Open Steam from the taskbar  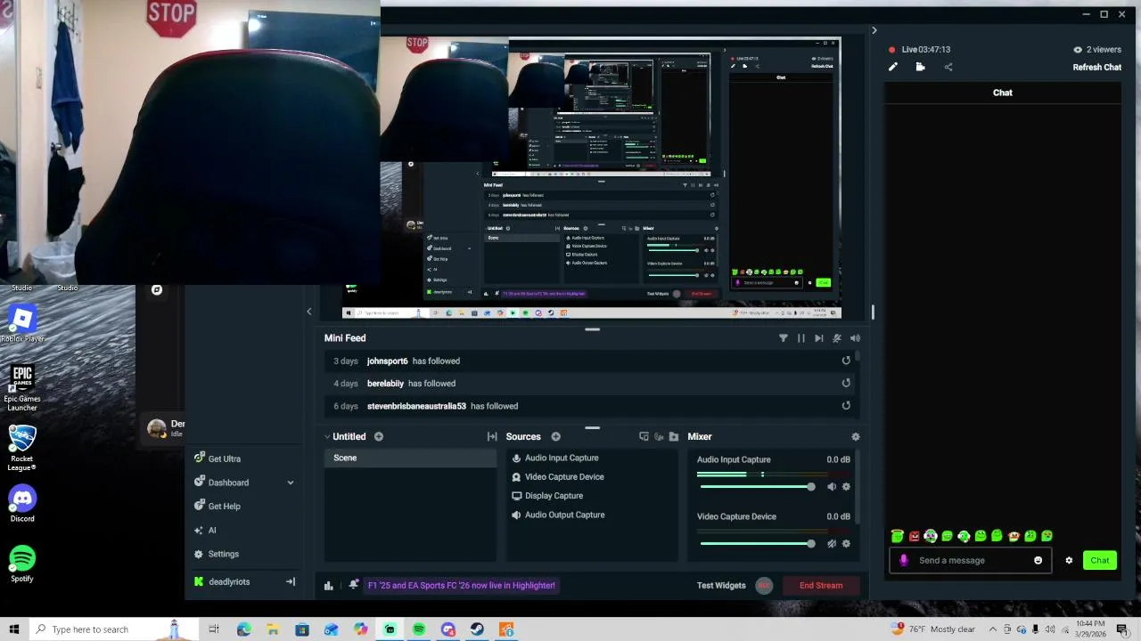click(478, 629)
